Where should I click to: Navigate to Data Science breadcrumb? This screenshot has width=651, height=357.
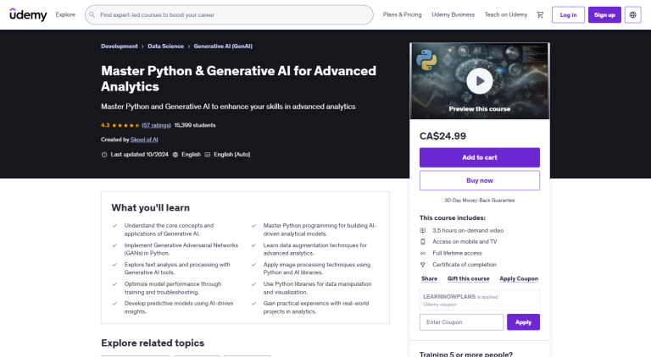point(165,47)
